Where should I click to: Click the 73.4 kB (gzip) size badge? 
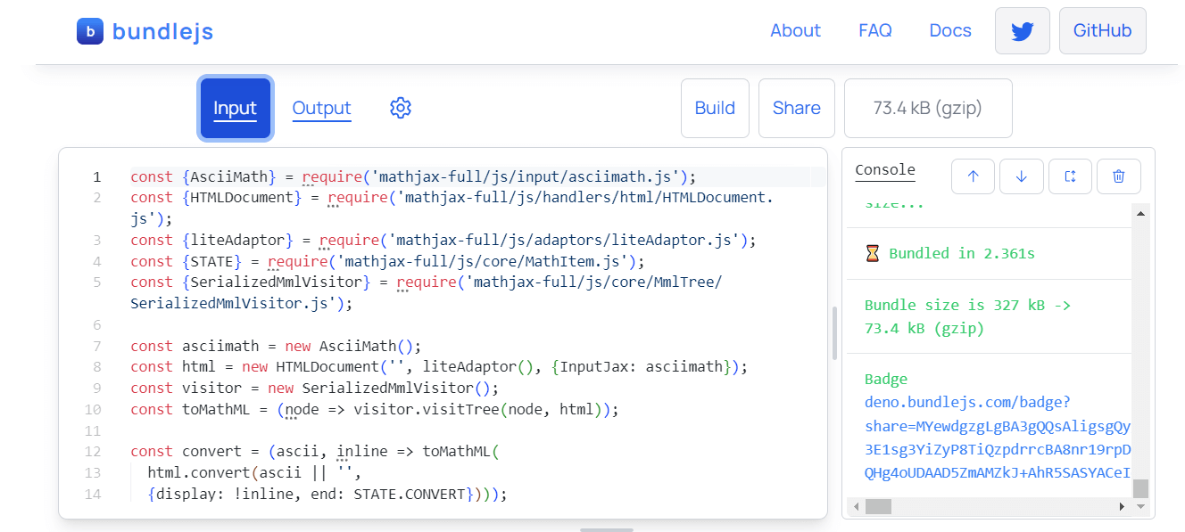pos(928,108)
